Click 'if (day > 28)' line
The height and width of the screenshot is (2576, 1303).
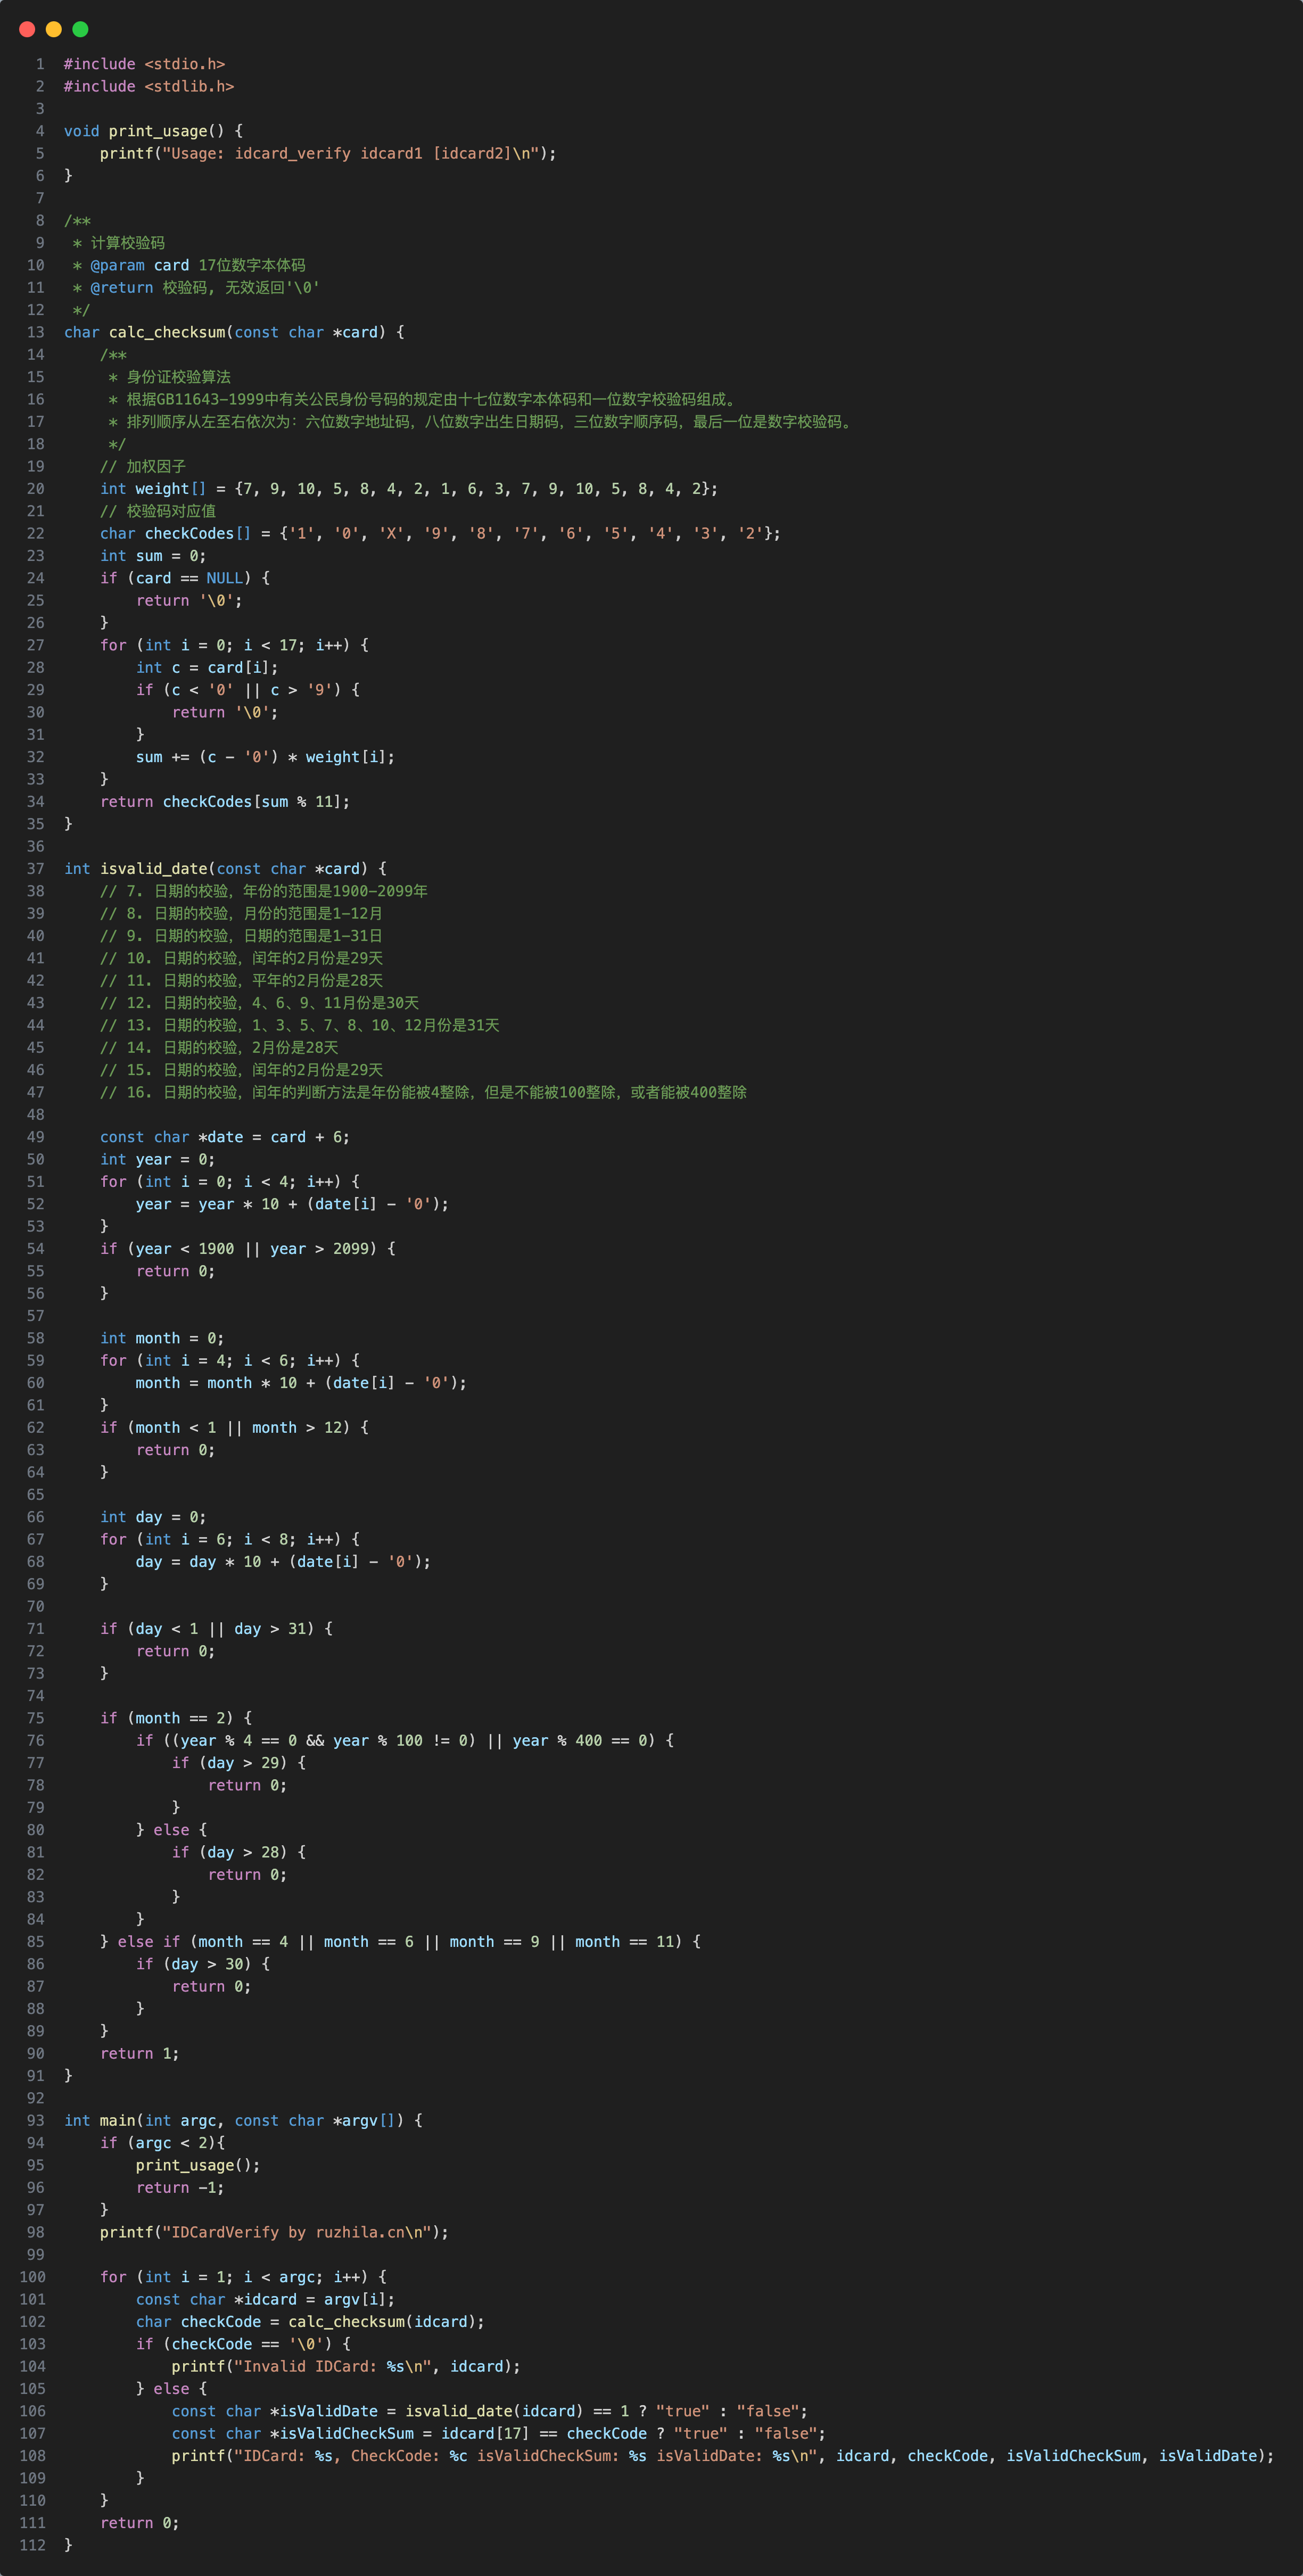point(239,1852)
